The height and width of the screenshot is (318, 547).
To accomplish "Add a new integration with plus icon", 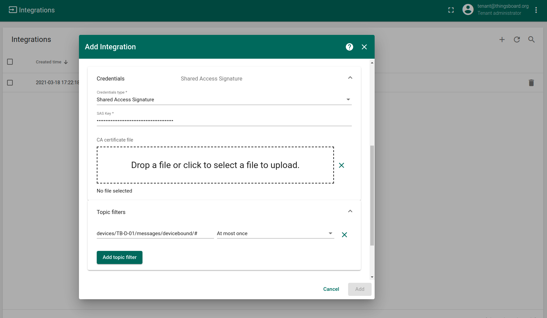I will [x=502, y=40].
